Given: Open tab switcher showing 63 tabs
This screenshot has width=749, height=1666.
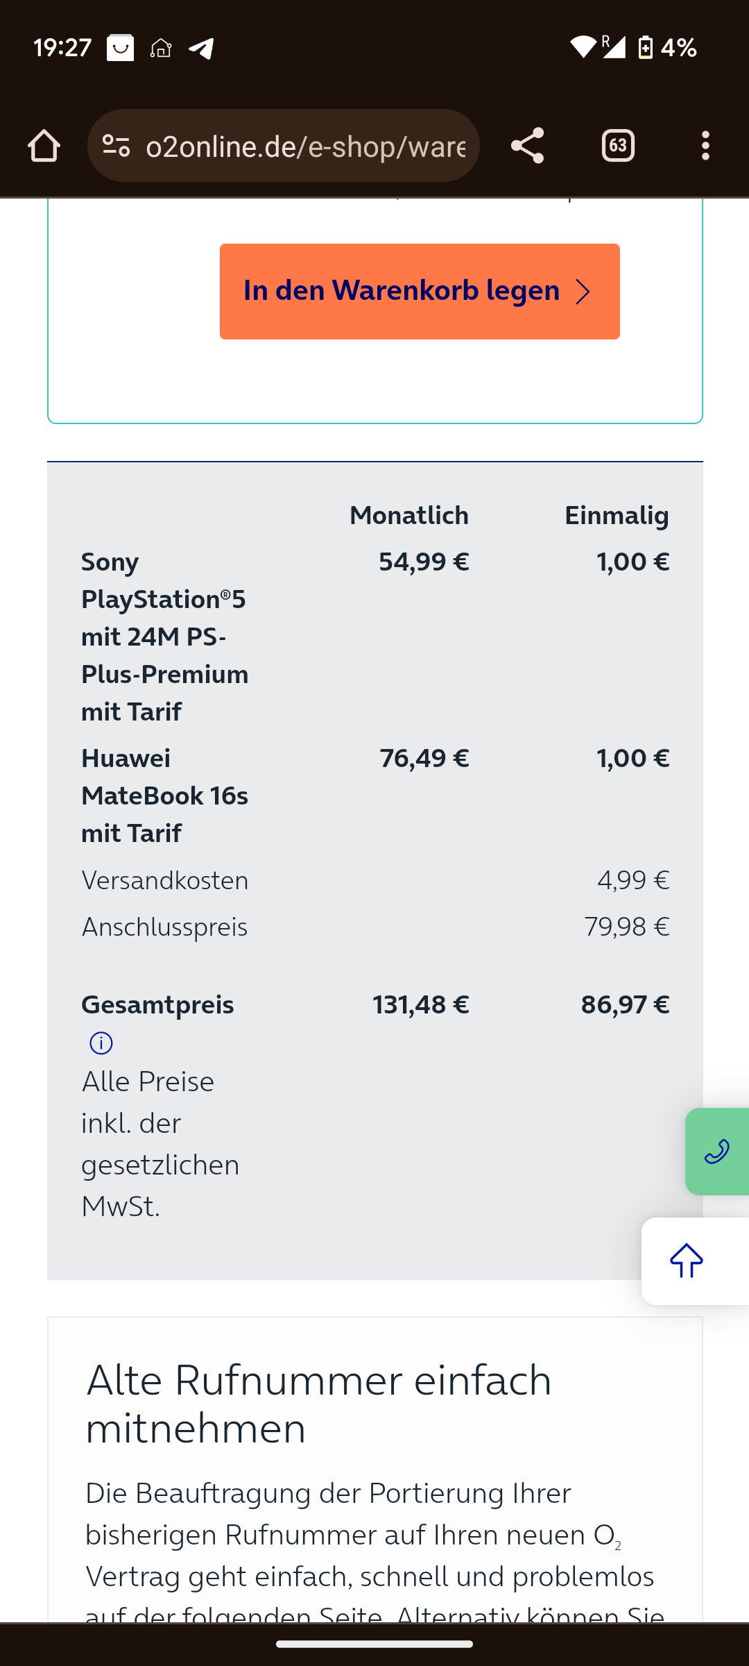Looking at the screenshot, I should tap(618, 146).
